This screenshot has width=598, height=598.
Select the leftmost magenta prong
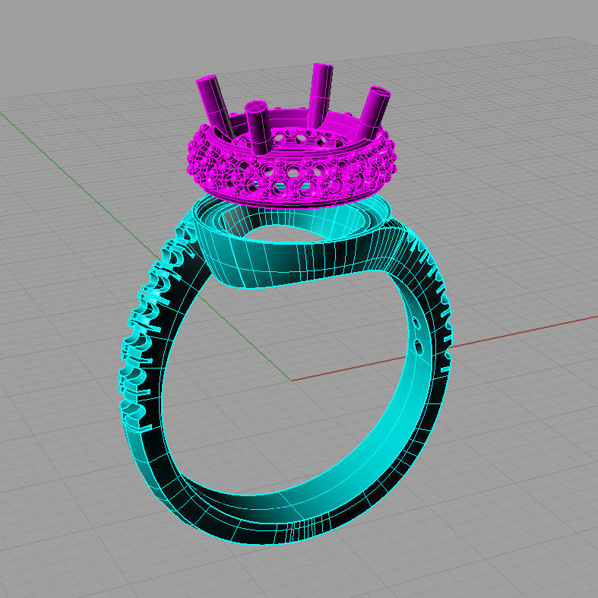point(216,107)
